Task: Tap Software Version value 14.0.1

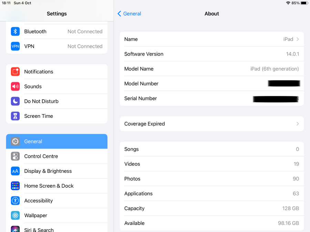Action: (x=292, y=54)
